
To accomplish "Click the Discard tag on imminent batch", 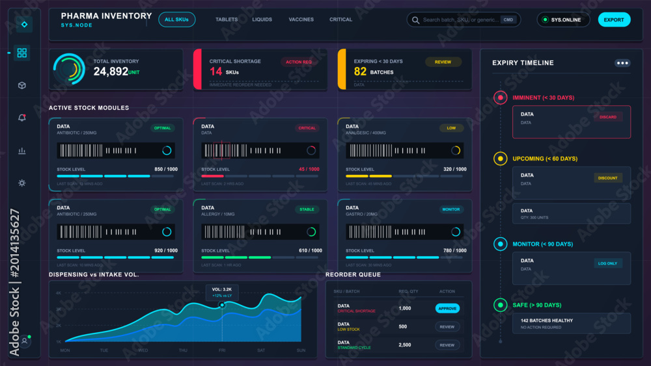I will [x=608, y=117].
